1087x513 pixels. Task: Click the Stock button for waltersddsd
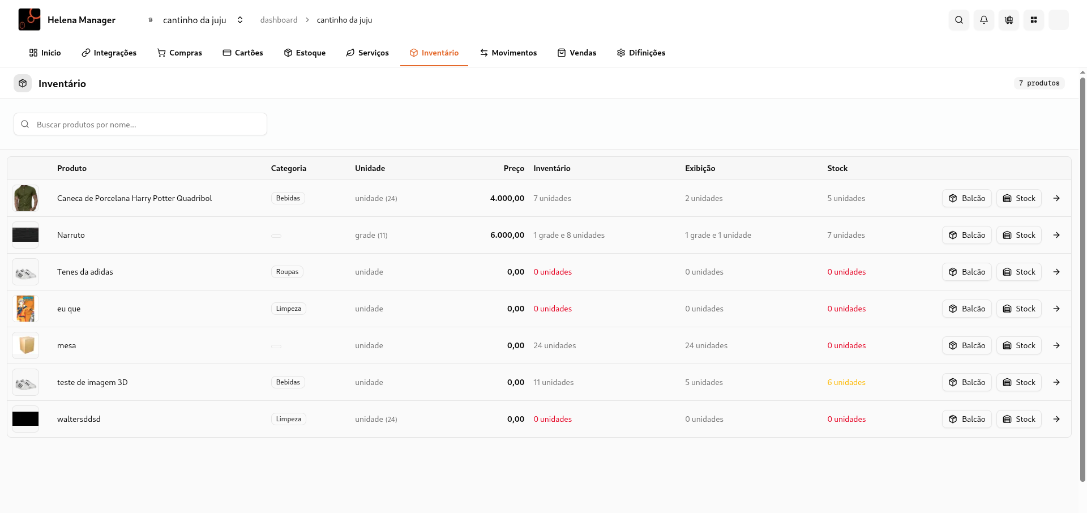[x=1018, y=419]
